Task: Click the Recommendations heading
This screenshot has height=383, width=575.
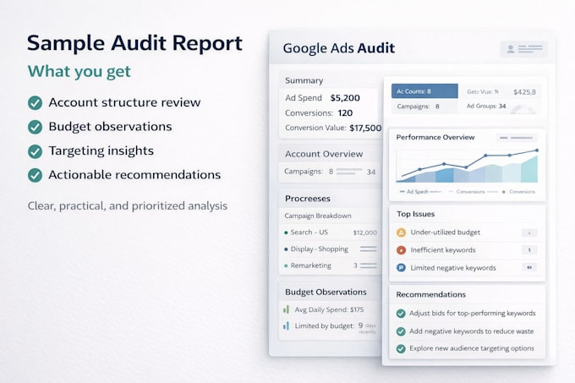Action: 431,295
